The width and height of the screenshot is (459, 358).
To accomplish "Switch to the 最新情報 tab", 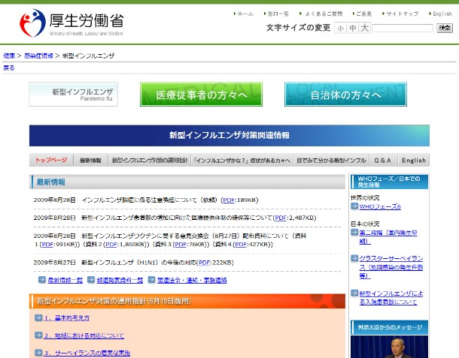I will [90, 160].
